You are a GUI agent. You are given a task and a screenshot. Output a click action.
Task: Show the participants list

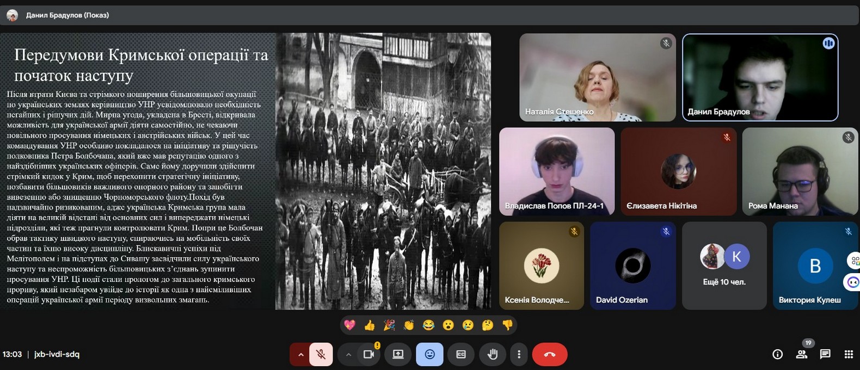click(x=801, y=354)
